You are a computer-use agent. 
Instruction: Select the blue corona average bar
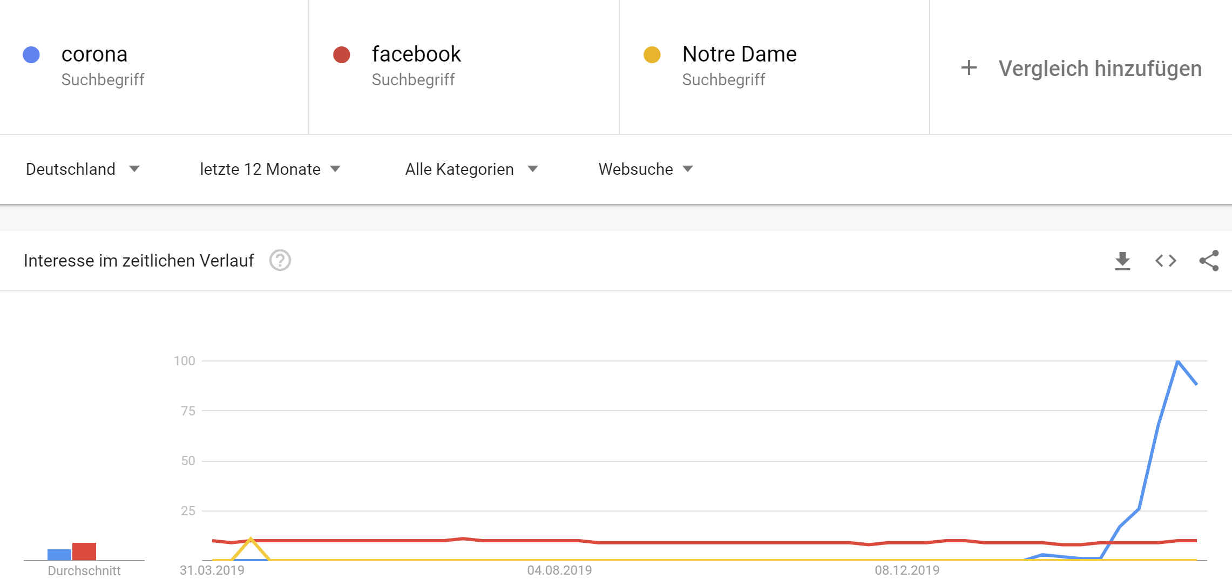59,555
